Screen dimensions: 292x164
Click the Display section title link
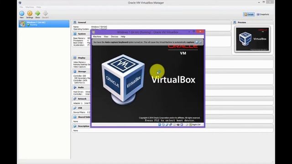[82, 58]
